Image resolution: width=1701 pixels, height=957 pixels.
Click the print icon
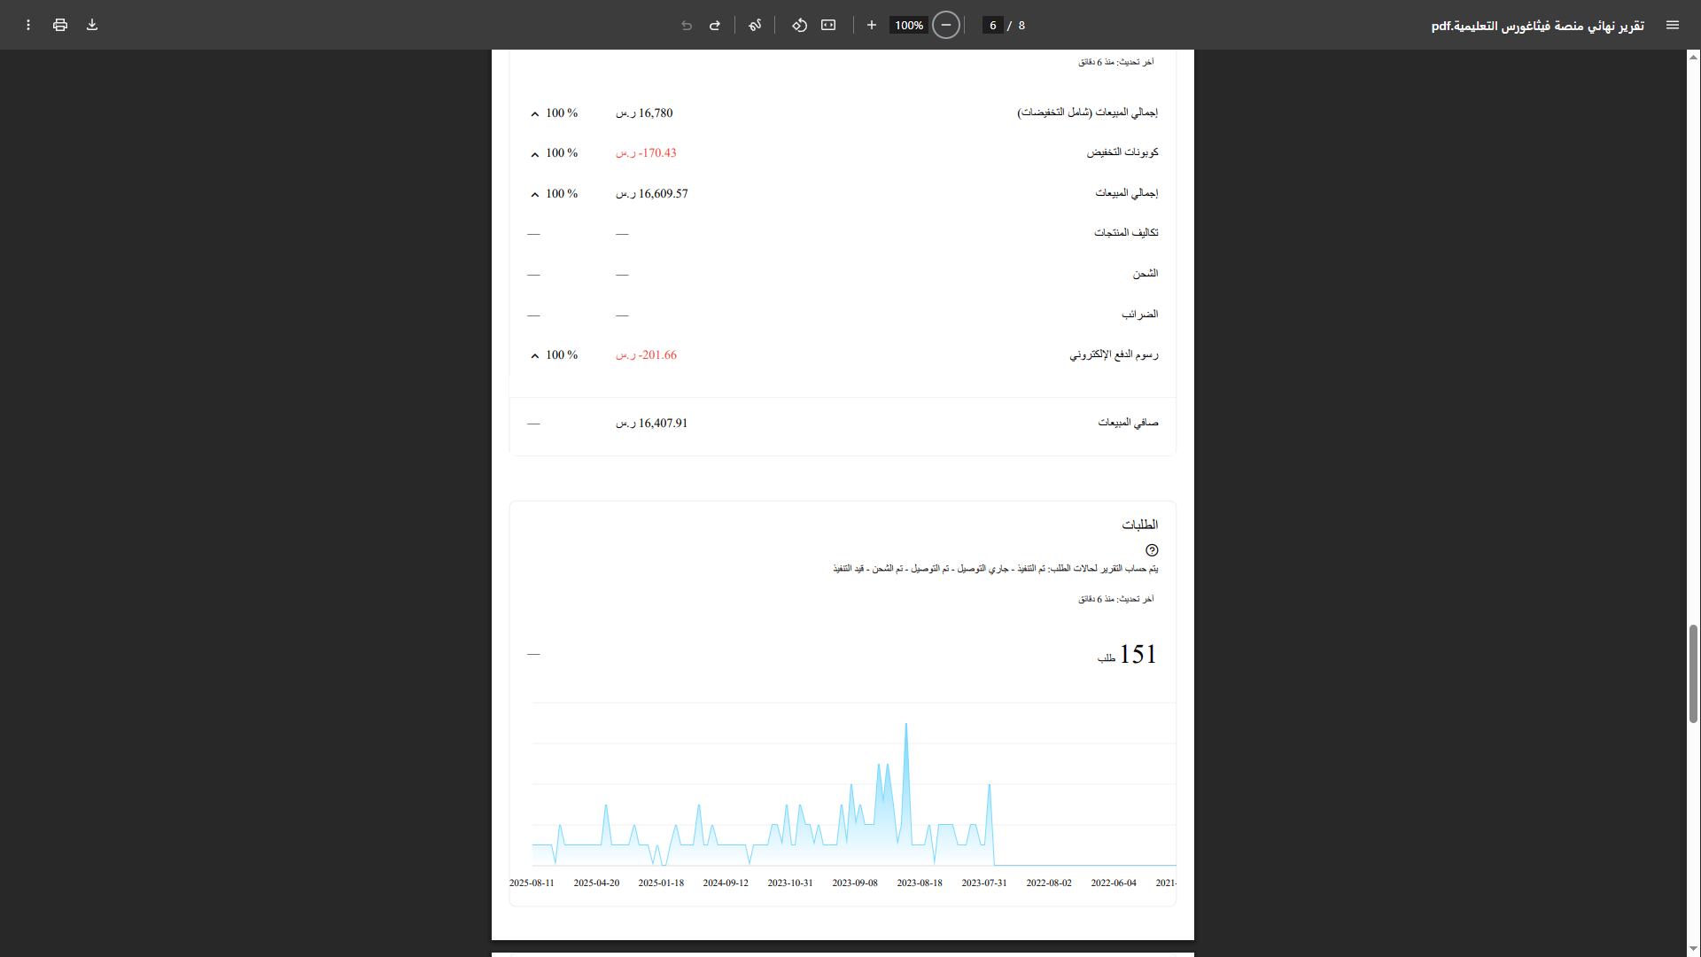[x=60, y=25]
